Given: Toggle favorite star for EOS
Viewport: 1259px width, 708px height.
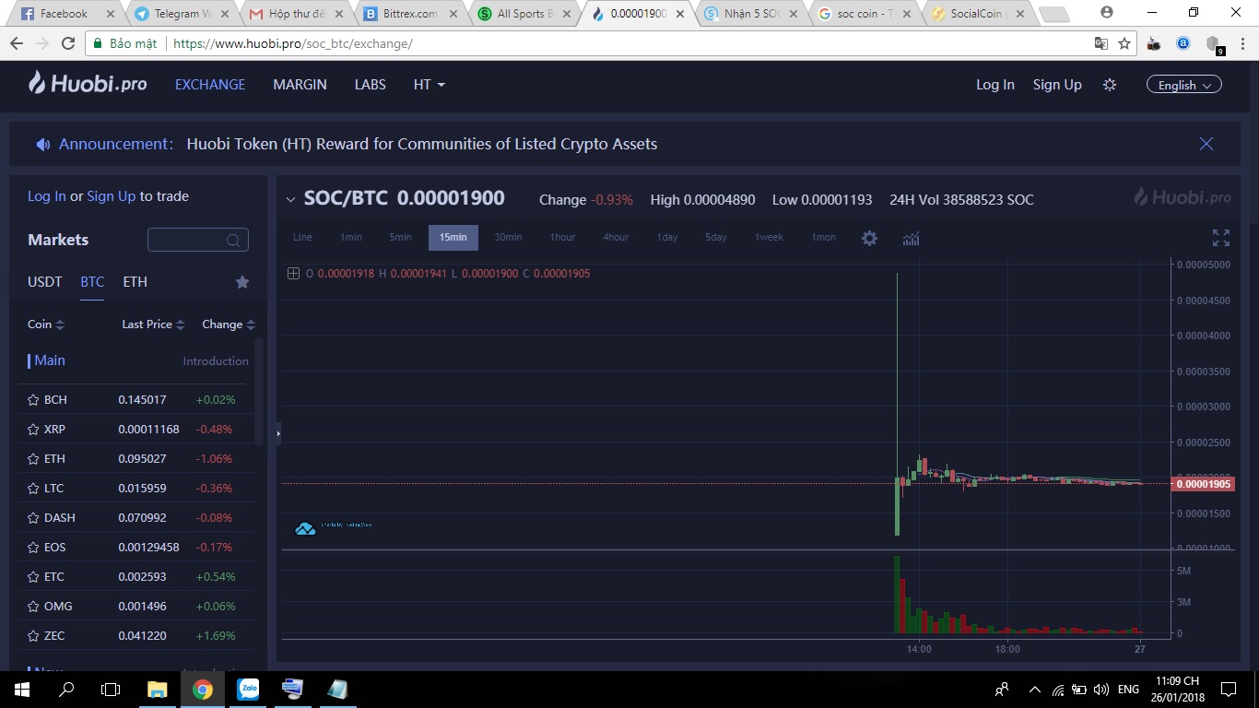Looking at the screenshot, I should click(33, 548).
